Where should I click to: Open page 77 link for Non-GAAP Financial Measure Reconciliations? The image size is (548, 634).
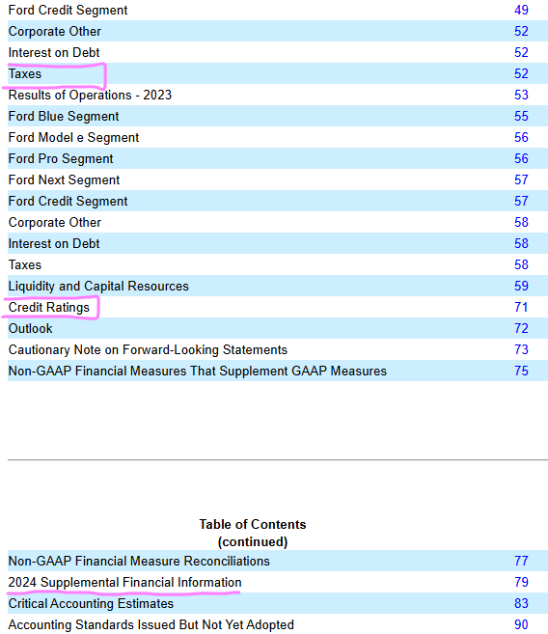click(521, 562)
